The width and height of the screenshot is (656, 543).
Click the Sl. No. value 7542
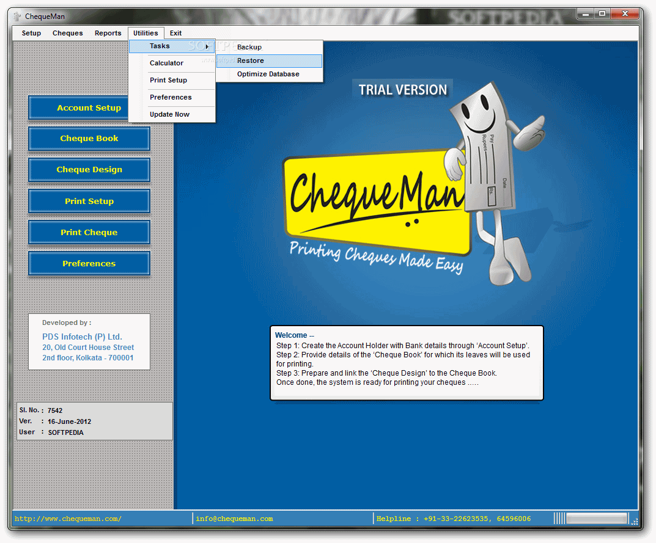[x=55, y=410]
